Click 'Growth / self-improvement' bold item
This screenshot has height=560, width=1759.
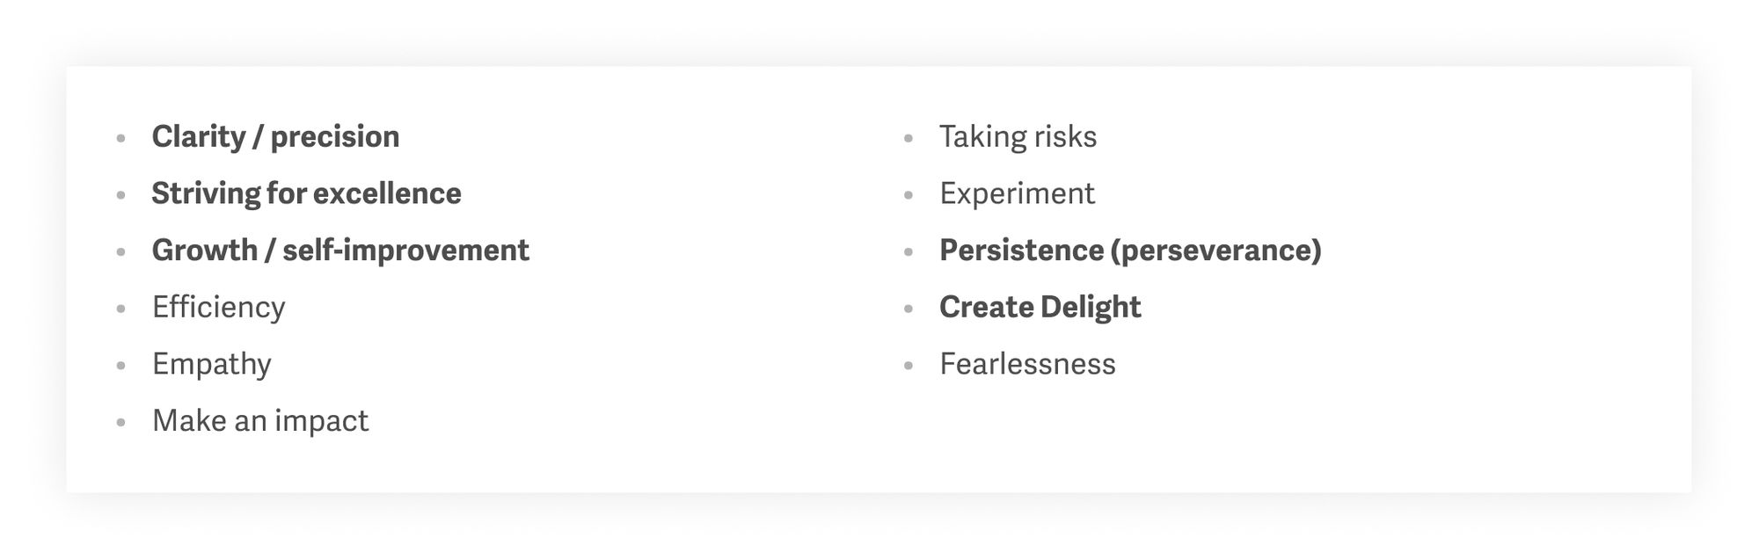(x=340, y=251)
